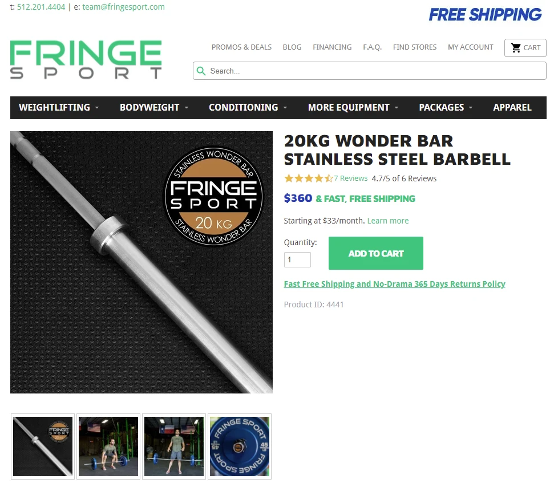Open the 365 Days Returns Policy link

pos(395,284)
